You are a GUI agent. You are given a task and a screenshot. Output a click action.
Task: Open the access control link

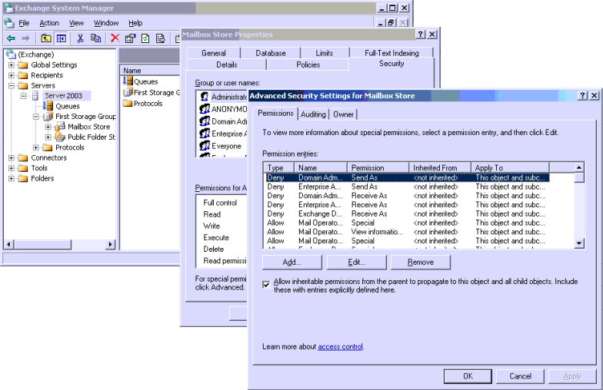(x=340, y=347)
